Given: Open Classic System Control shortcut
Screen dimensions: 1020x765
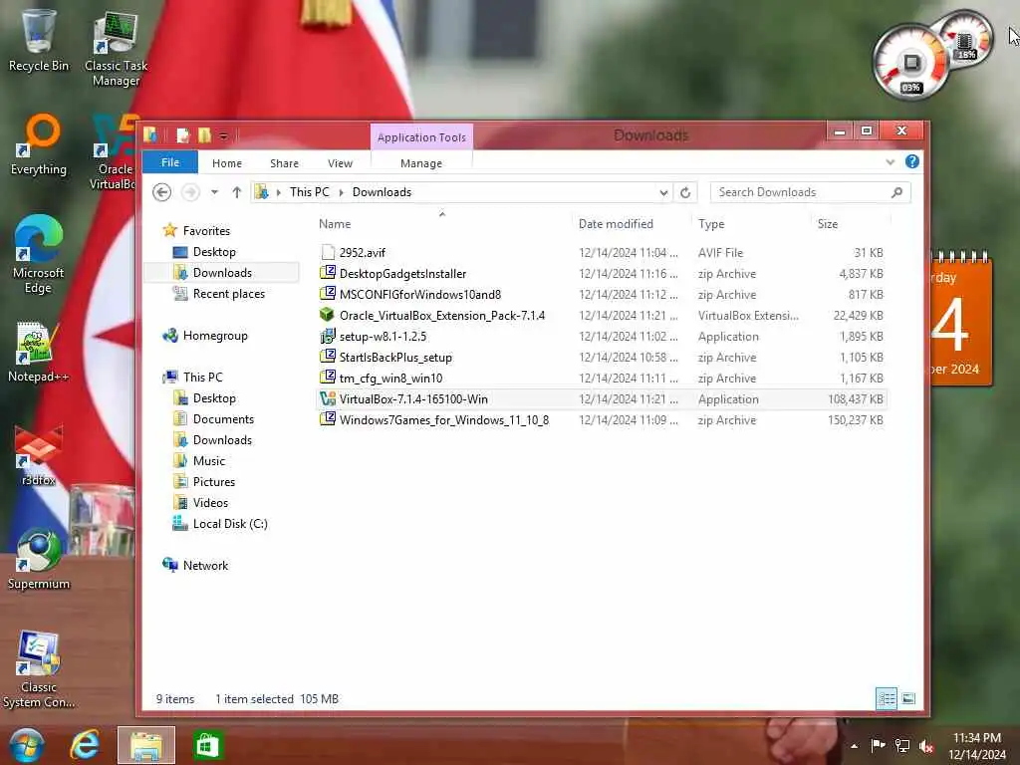Looking at the screenshot, I should (39, 669).
